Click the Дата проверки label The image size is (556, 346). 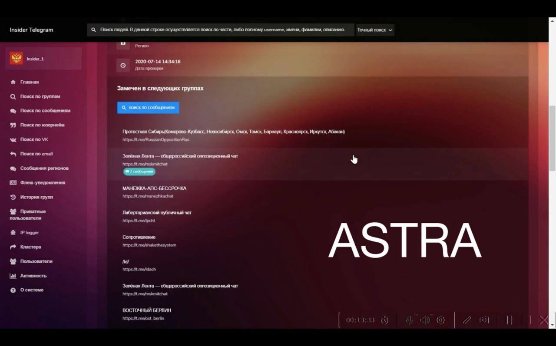pos(149,69)
